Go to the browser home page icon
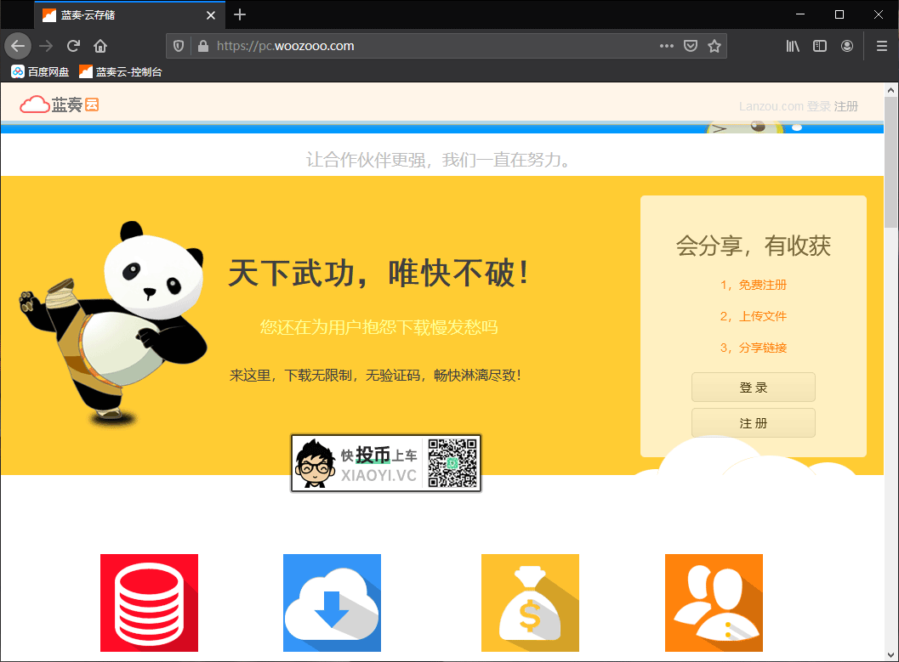This screenshot has width=899, height=662. (100, 46)
